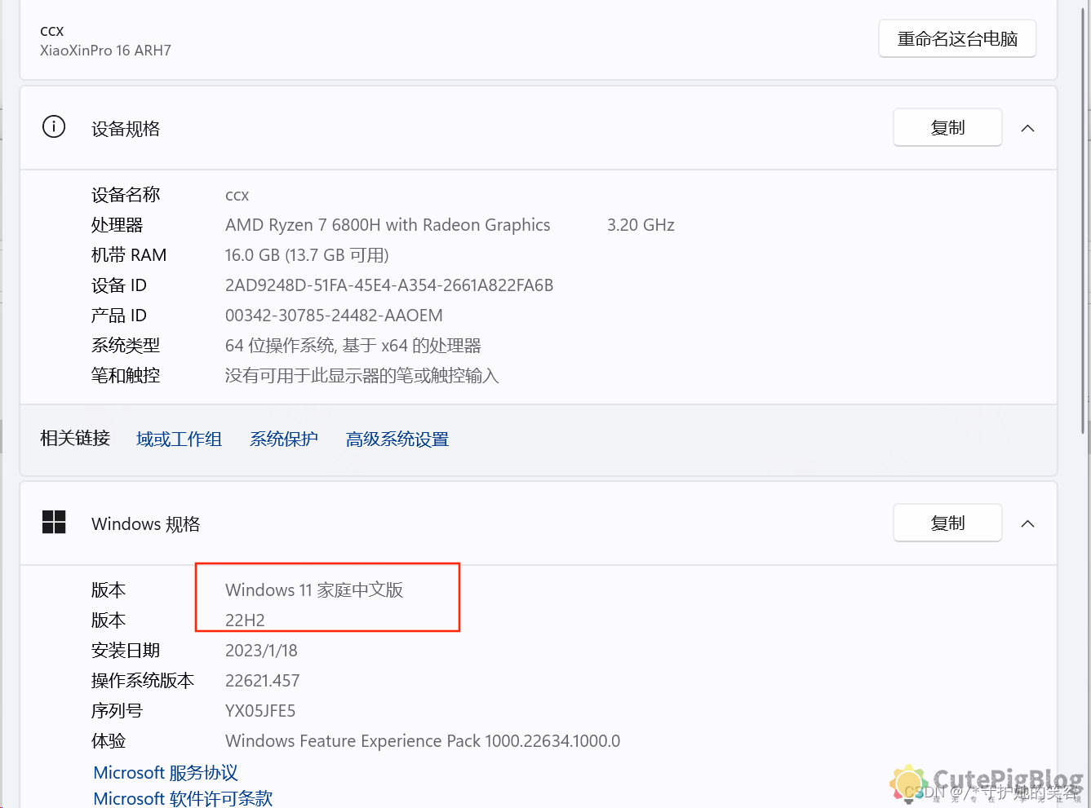The height and width of the screenshot is (808, 1091).
Task: Open the Microsoft 服务协议 link
Action: pos(164,772)
